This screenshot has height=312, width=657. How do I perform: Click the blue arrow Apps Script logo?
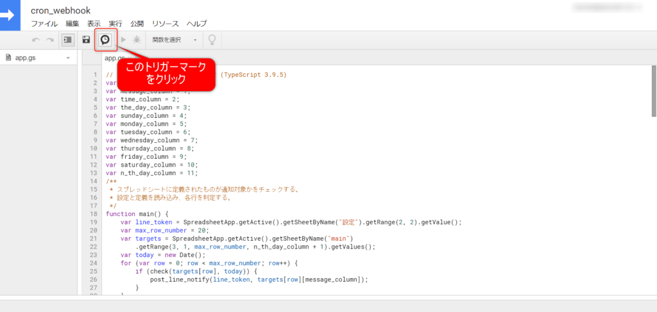coord(12,15)
